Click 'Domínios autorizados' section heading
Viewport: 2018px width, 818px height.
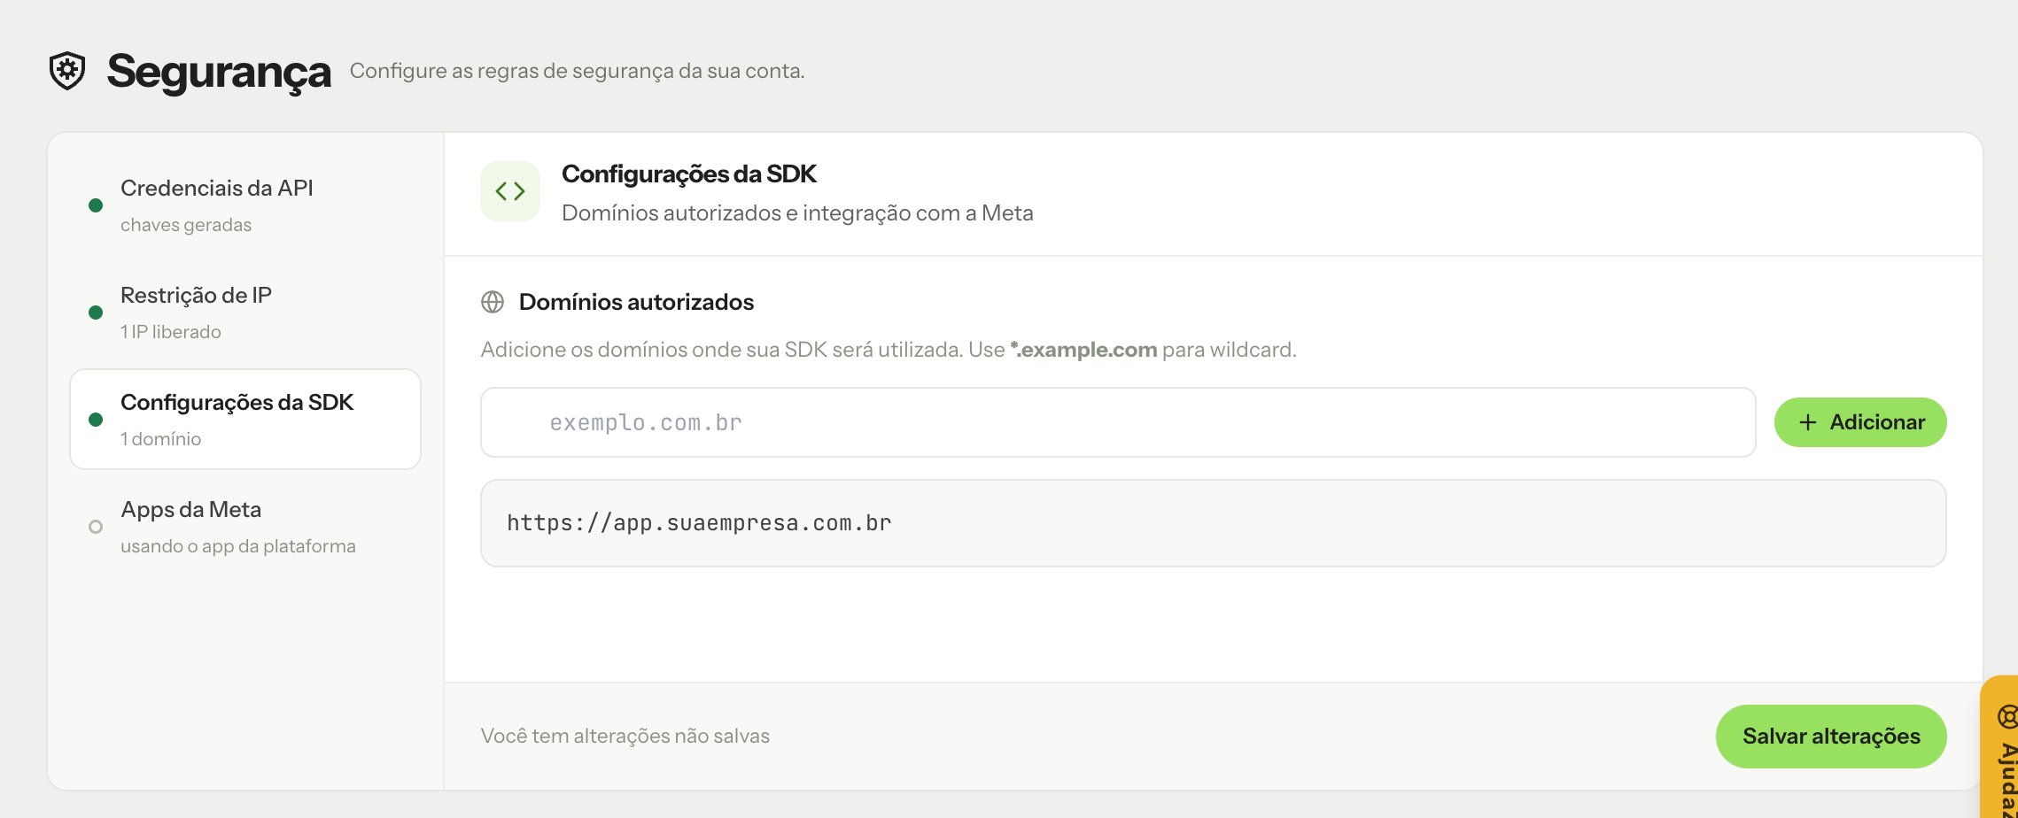pyautogui.click(x=637, y=302)
